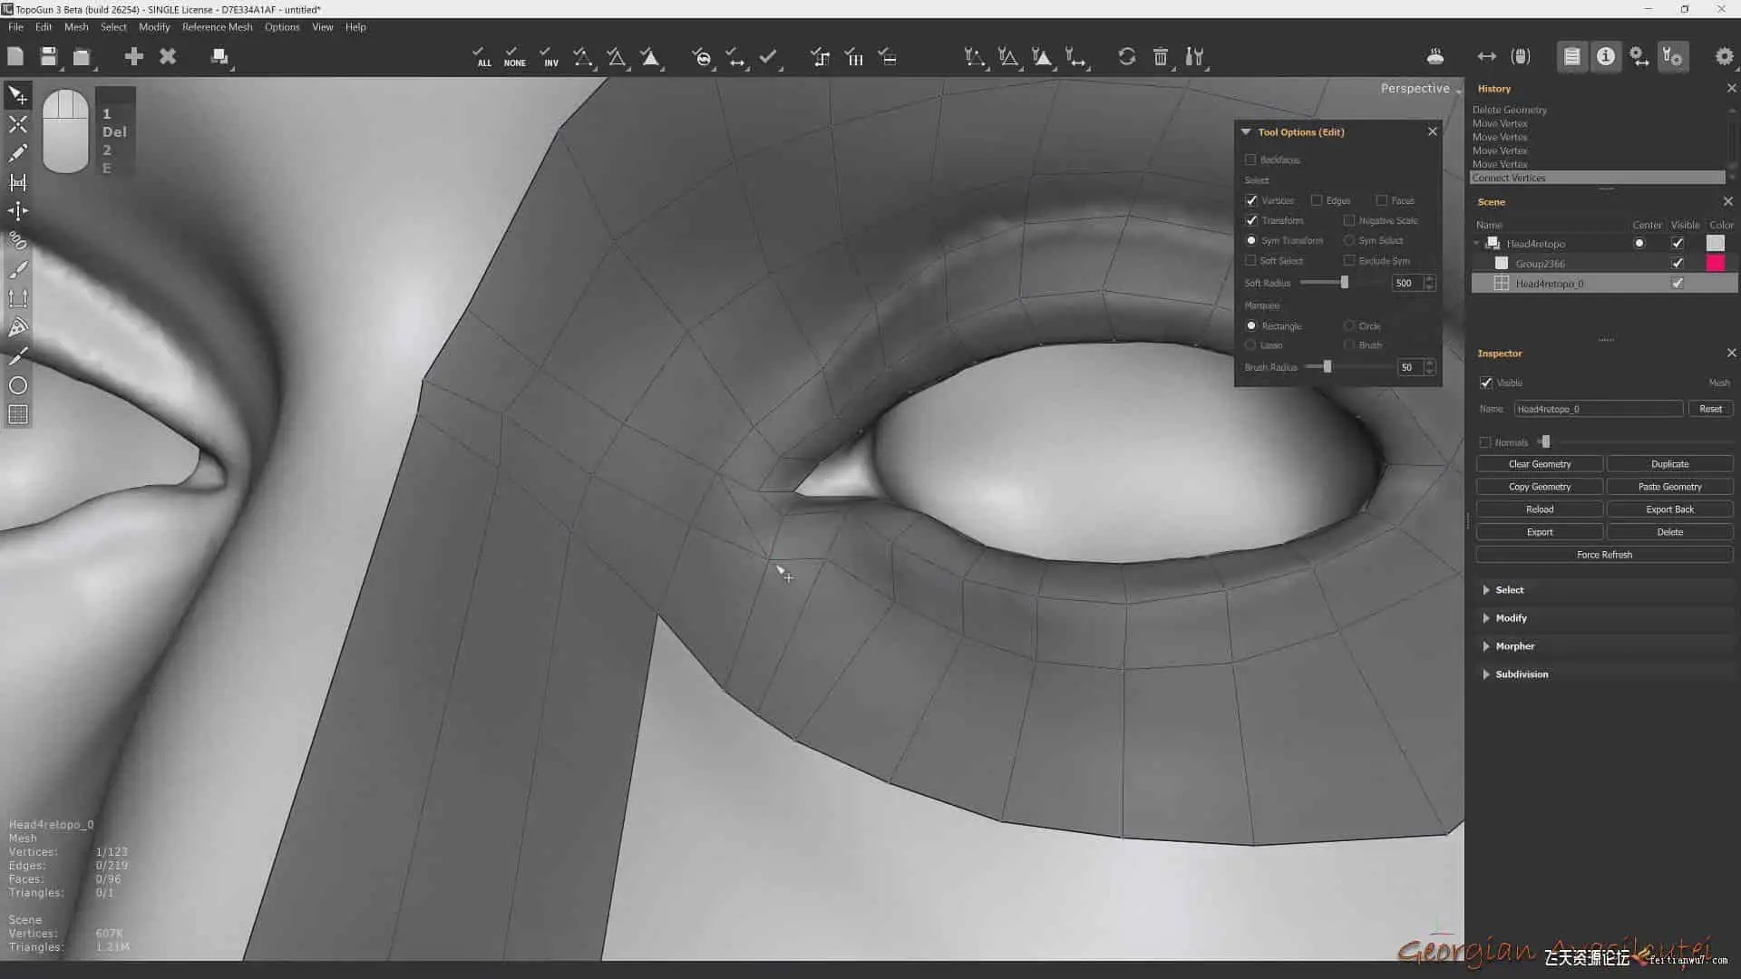Viewport: 1741px width, 979px height.
Task: Select the Draw pencil tool
Action: pos(17,153)
